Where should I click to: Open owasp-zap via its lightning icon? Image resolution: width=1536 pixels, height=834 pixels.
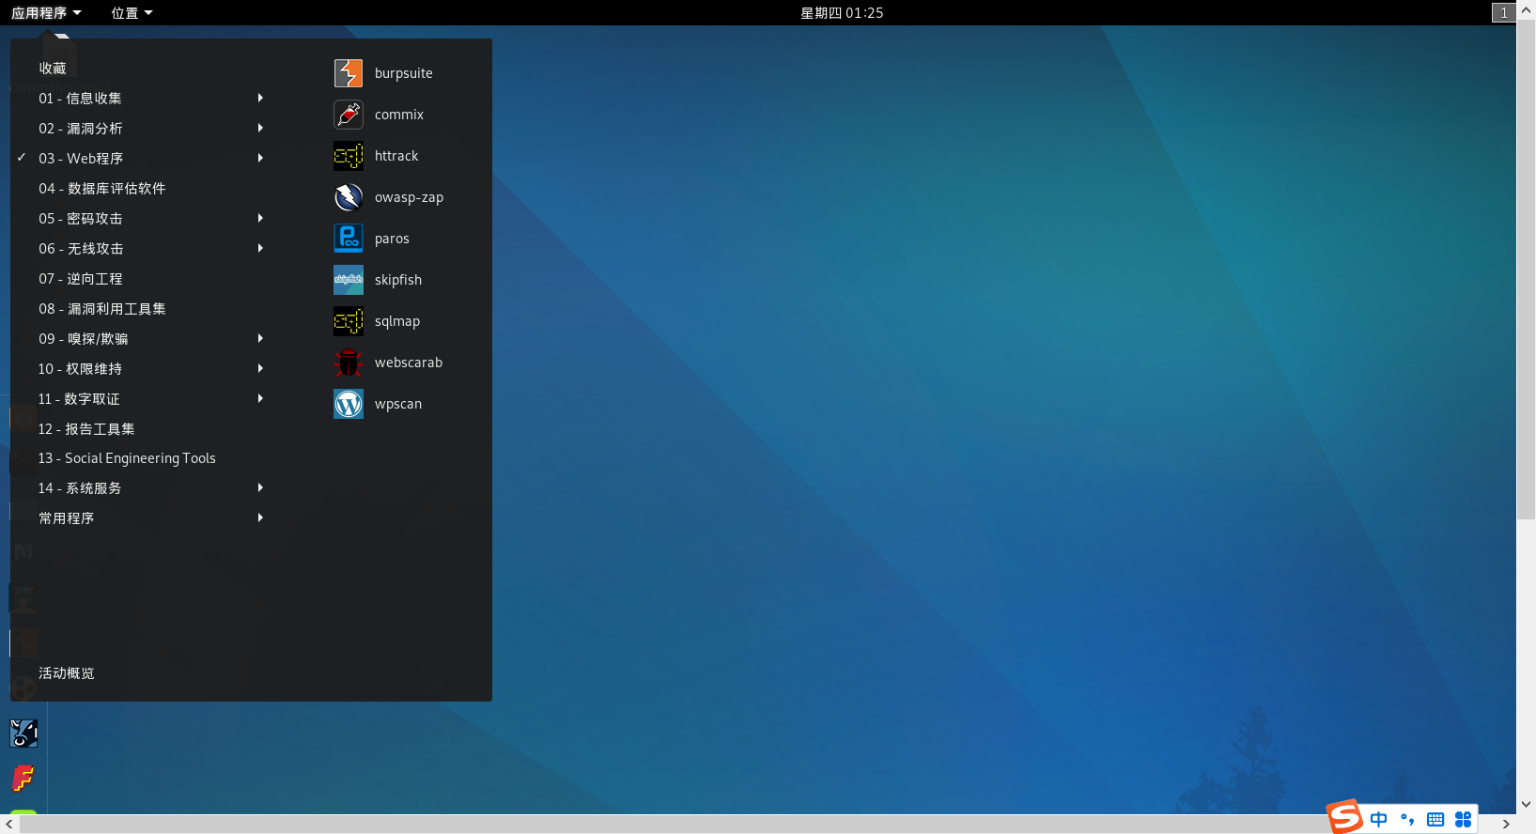pyautogui.click(x=349, y=197)
